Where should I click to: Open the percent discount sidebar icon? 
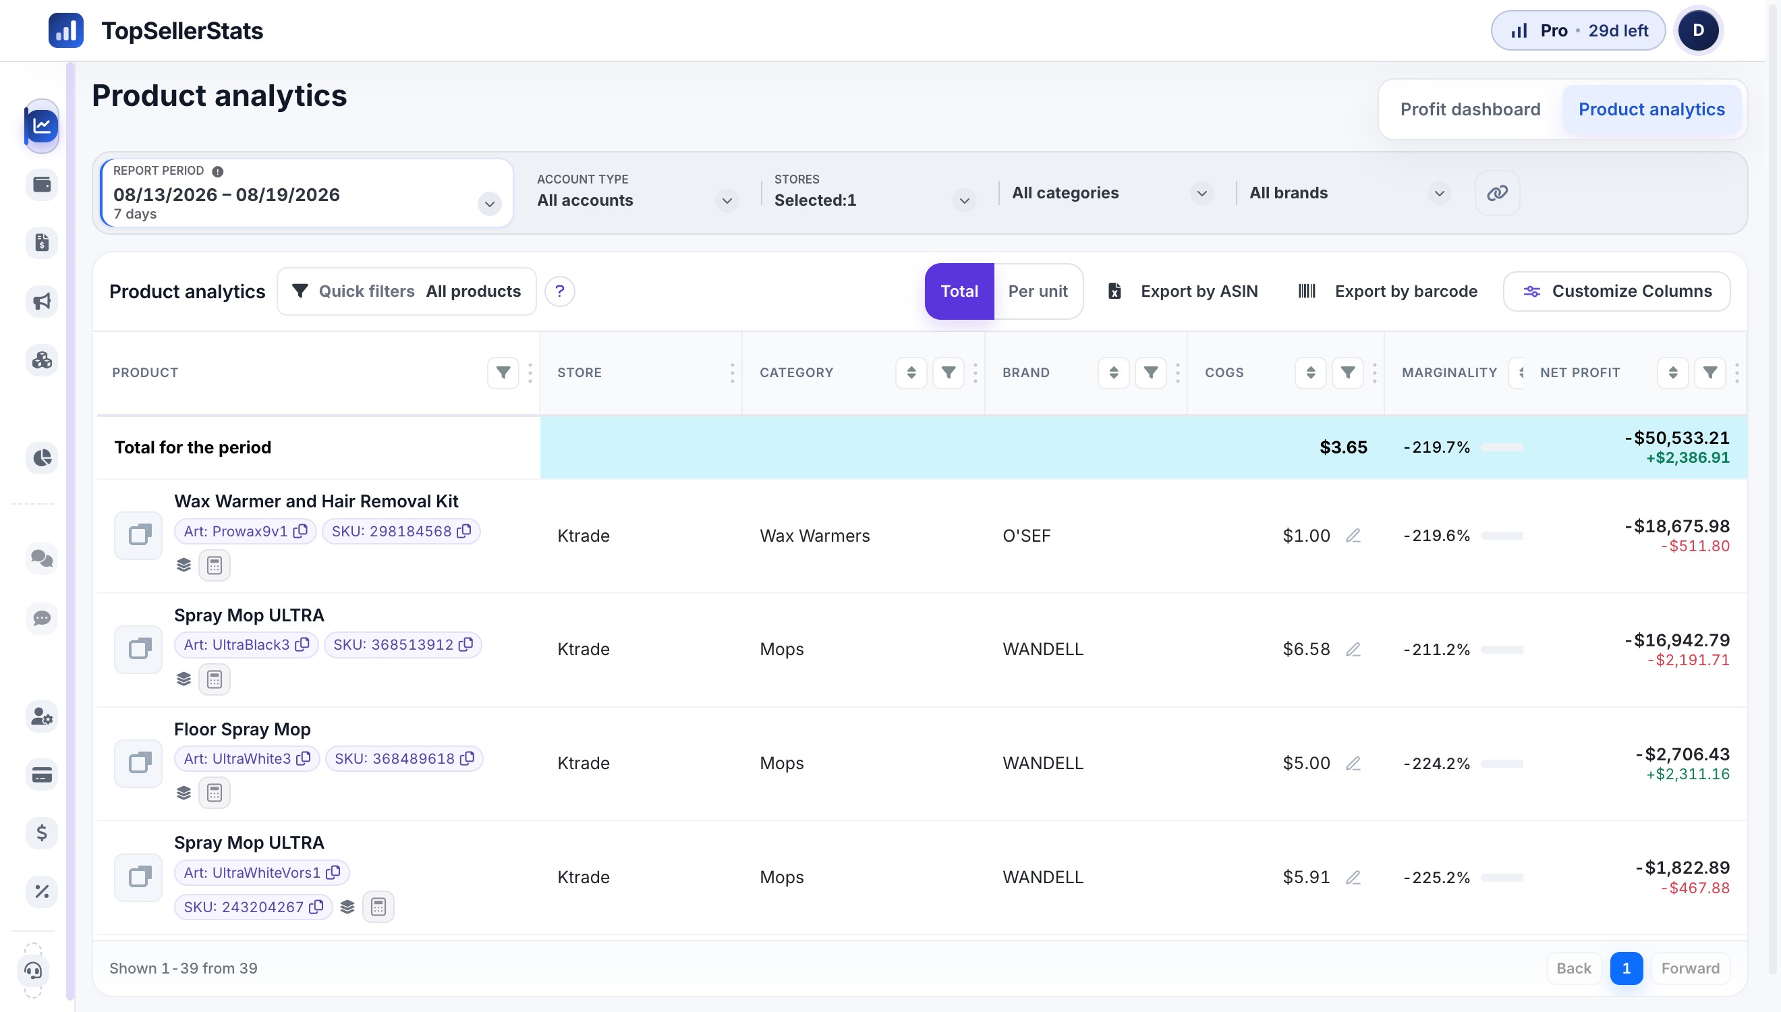click(42, 891)
